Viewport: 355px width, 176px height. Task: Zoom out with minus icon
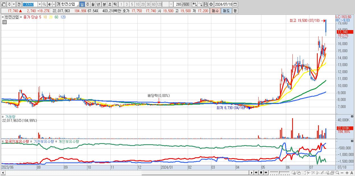342,173
